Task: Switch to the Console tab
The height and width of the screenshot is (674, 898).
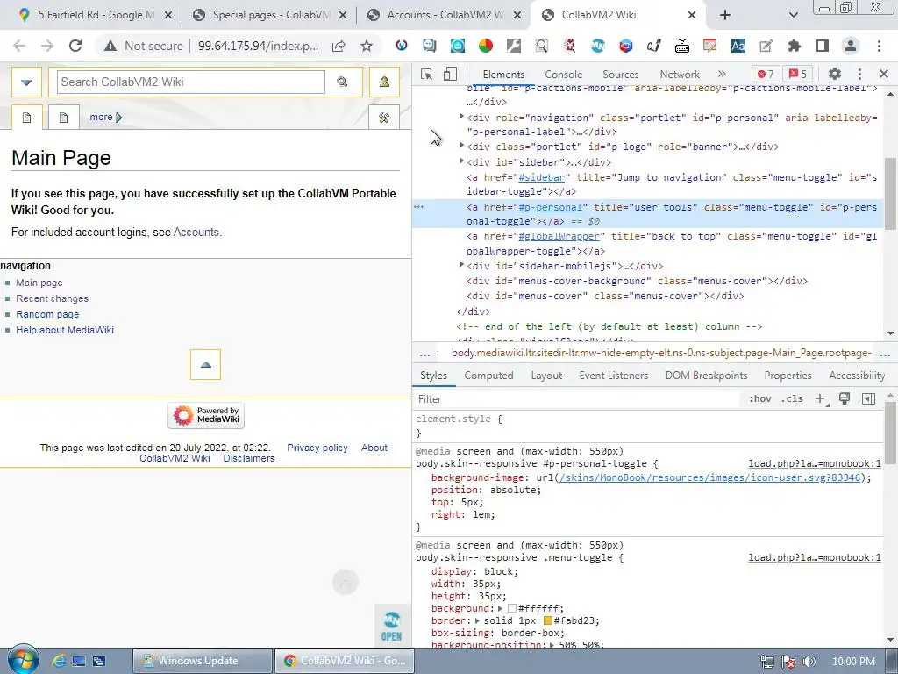Action: pos(564,75)
